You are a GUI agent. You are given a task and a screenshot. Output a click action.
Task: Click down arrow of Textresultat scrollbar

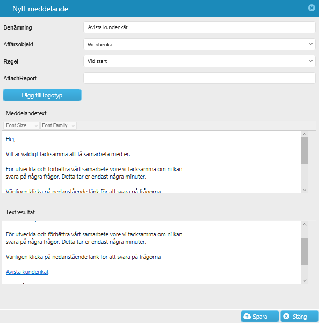(x=305, y=280)
